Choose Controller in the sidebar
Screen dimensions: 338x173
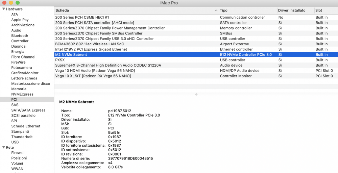20,41
